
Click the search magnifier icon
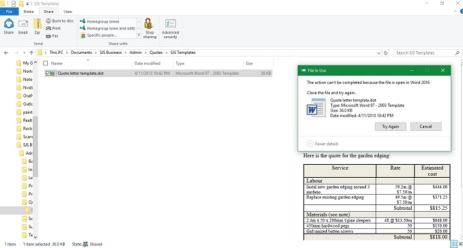pyautogui.click(x=458, y=53)
